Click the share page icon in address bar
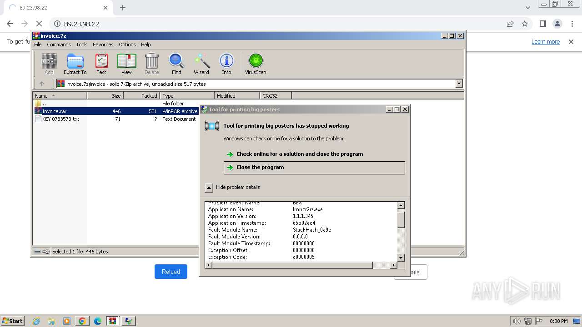 (x=510, y=24)
